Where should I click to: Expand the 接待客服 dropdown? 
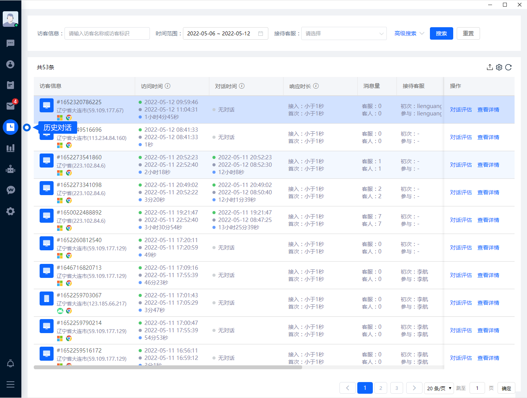click(344, 33)
